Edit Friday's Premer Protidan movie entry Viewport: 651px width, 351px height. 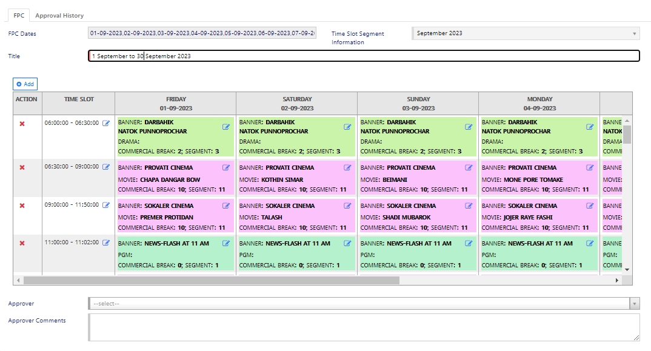pos(226,206)
